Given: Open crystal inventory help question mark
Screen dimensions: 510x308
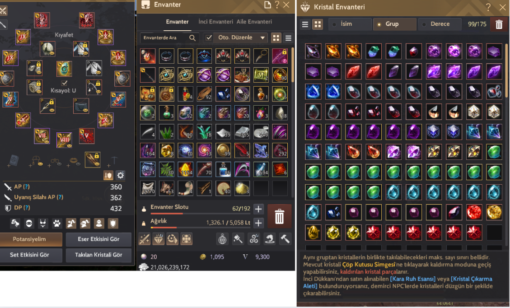Looking at the screenshot, I should [x=488, y=7].
